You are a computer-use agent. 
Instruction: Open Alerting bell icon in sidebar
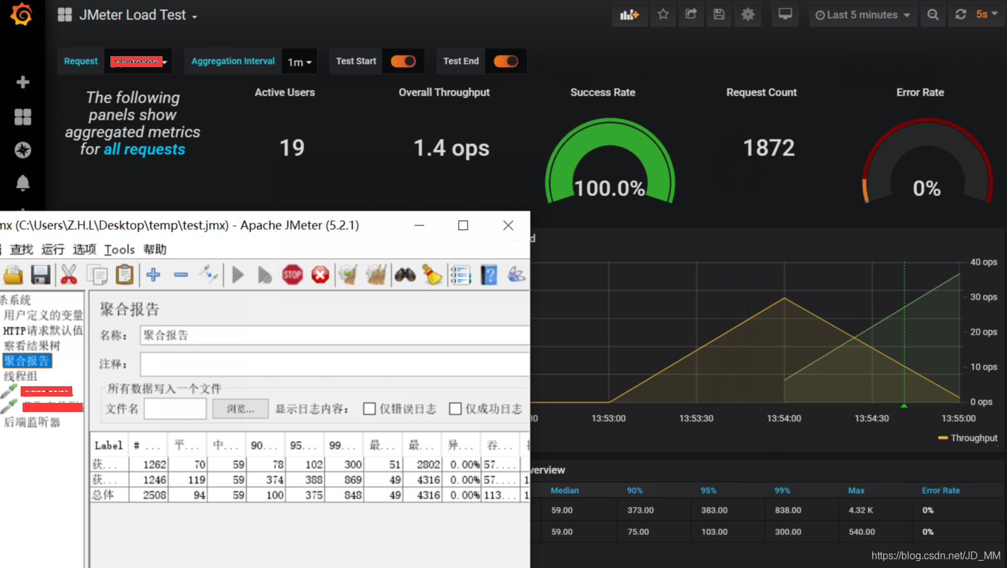click(x=23, y=183)
